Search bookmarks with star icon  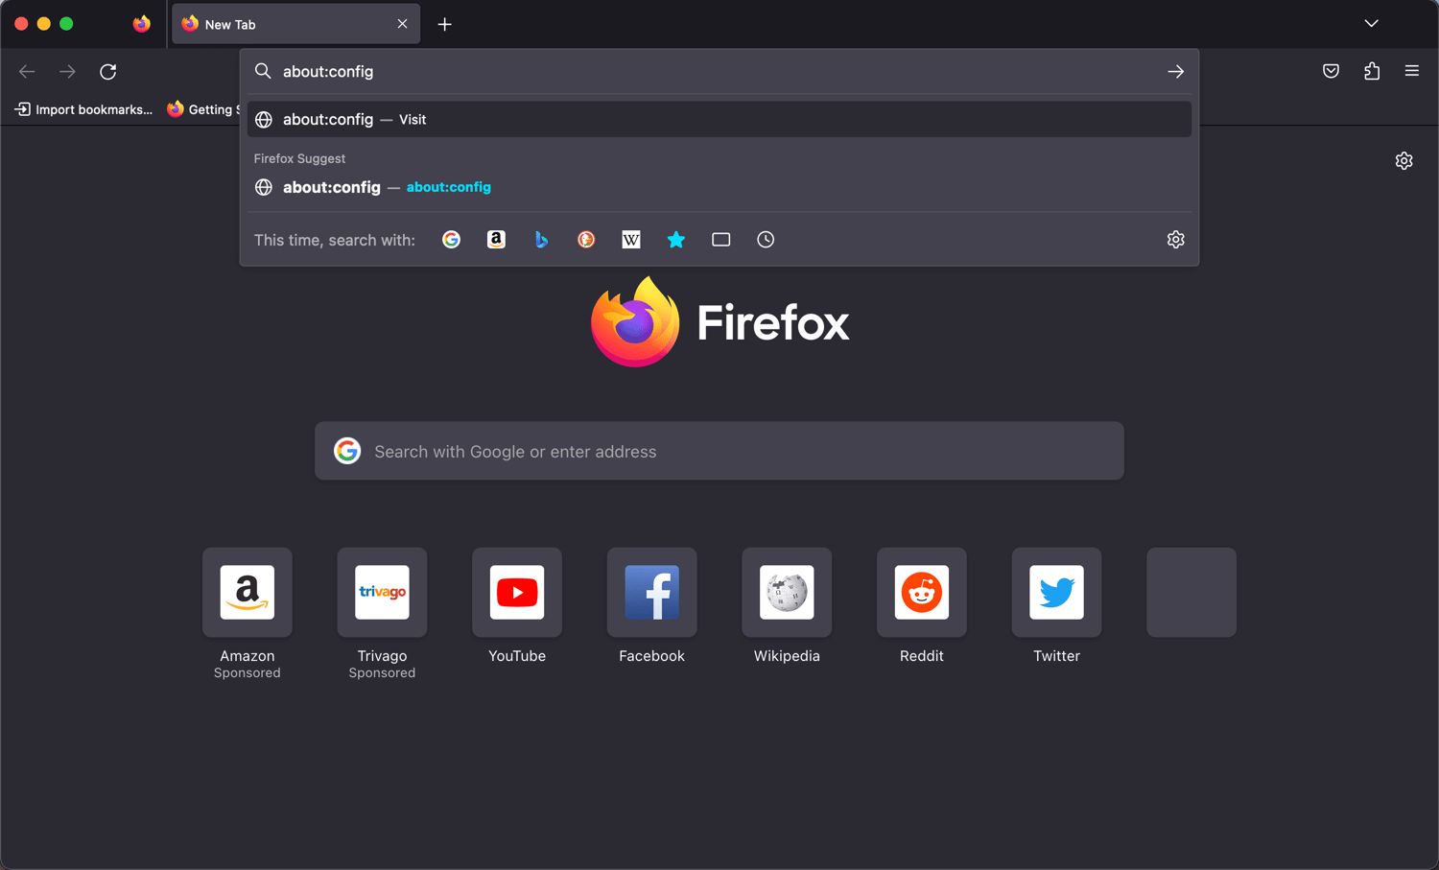tap(676, 240)
